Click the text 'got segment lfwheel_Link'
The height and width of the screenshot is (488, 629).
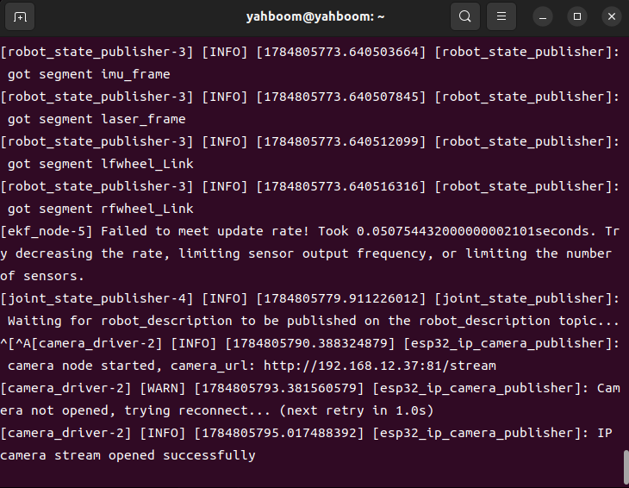pyautogui.click(x=100, y=164)
